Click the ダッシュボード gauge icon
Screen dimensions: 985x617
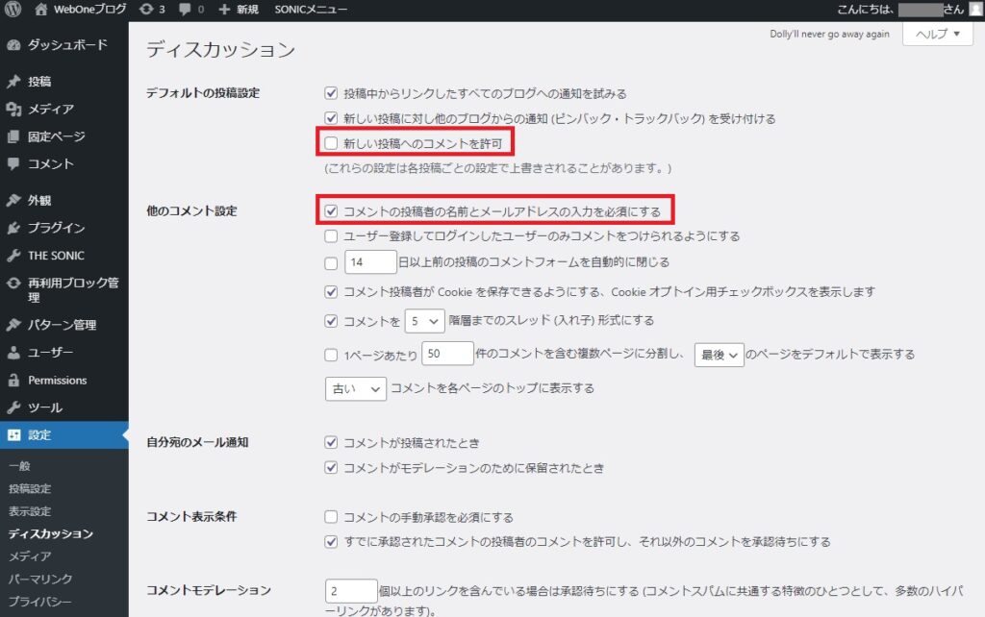pyautogui.click(x=13, y=45)
